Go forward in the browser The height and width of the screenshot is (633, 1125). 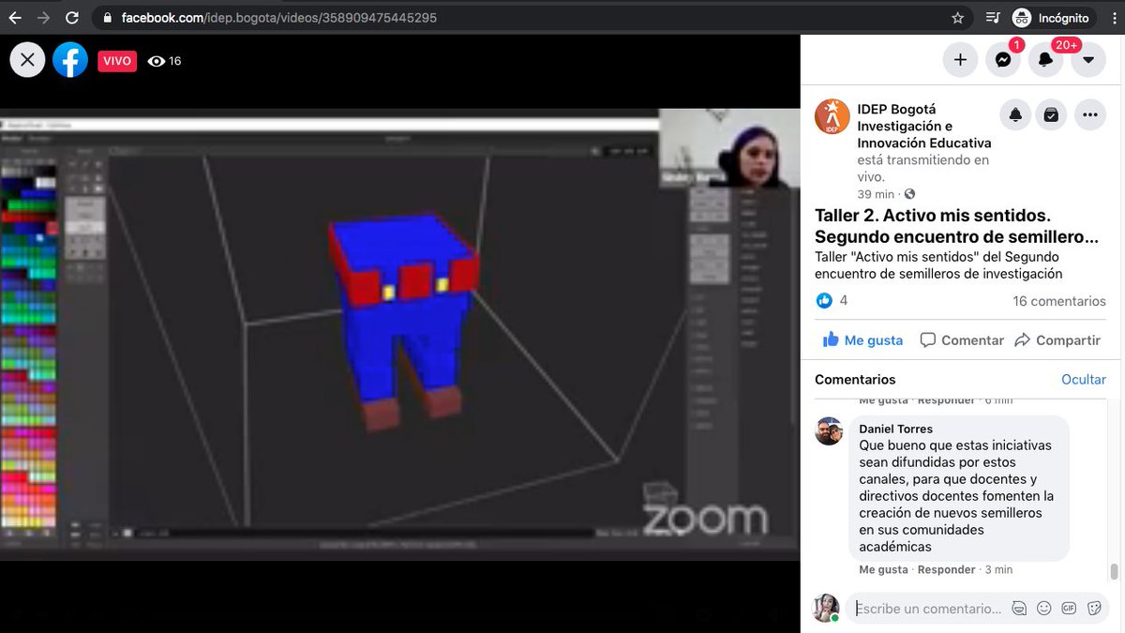[44, 18]
